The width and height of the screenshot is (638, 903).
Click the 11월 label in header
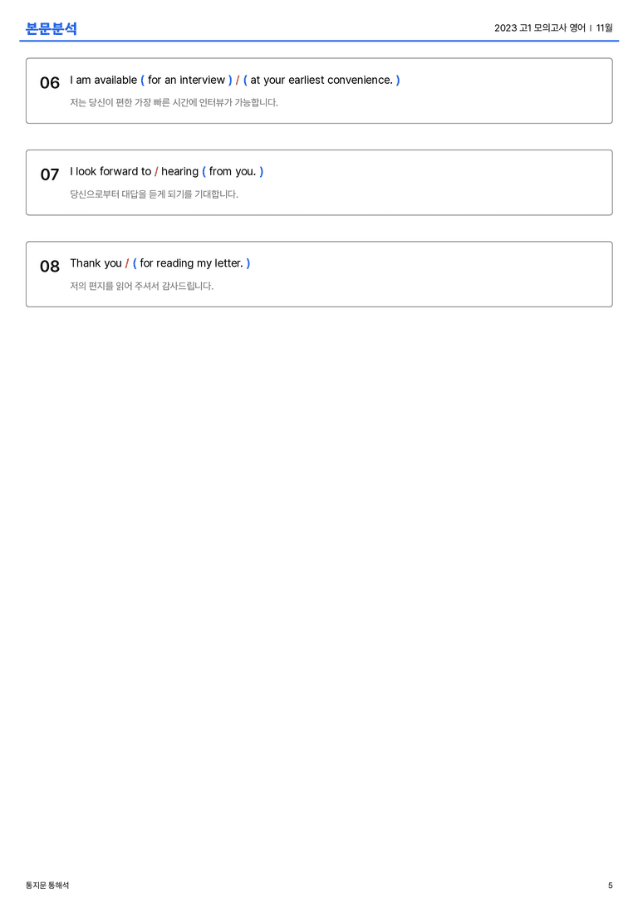pyautogui.click(x=604, y=27)
